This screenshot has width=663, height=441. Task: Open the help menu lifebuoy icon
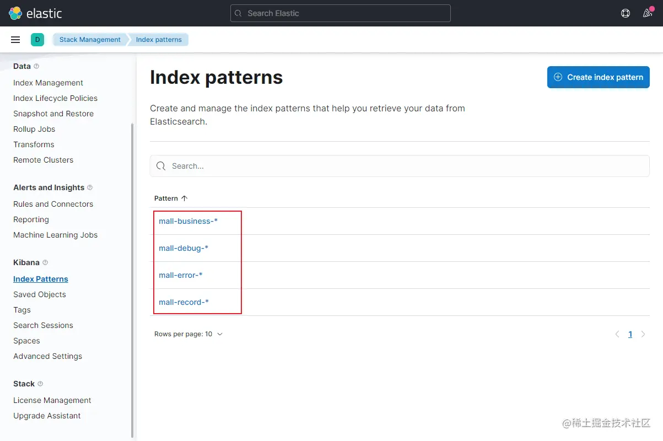coord(626,13)
